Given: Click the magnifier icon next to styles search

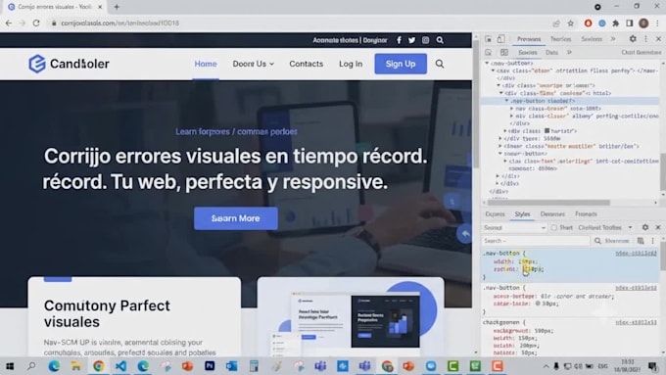Looking at the screenshot, I should coord(597,241).
